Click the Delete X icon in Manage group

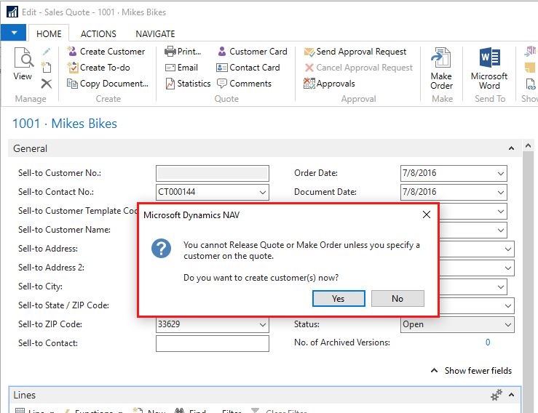[47, 84]
